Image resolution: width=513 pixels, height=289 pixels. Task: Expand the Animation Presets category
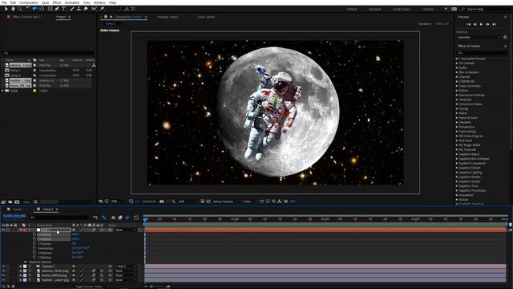457,59
